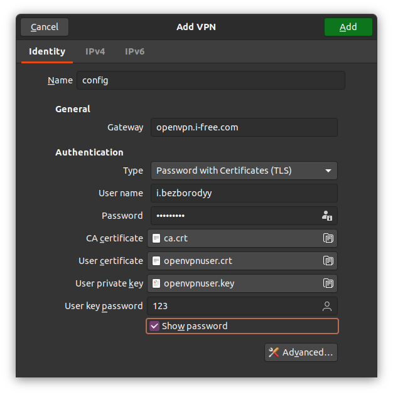The image size is (393, 395).
Task: Click the Gateway input field
Action: coord(244,127)
